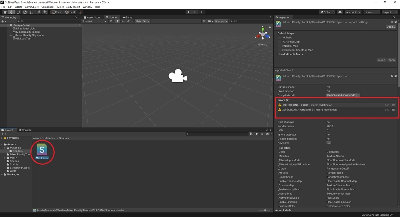Expand MixedRealityPlayspace in Hierarchy
This screenshot has height=217, width=400.
(x=11, y=35)
